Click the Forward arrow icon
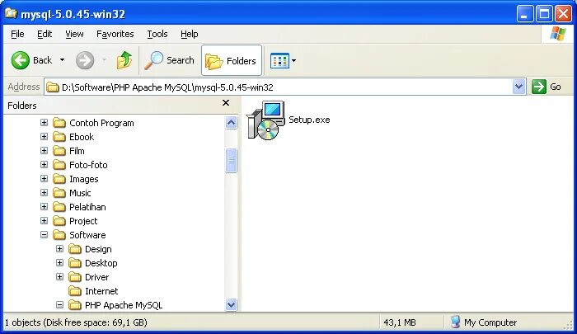This screenshot has height=334, width=577. click(x=85, y=60)
